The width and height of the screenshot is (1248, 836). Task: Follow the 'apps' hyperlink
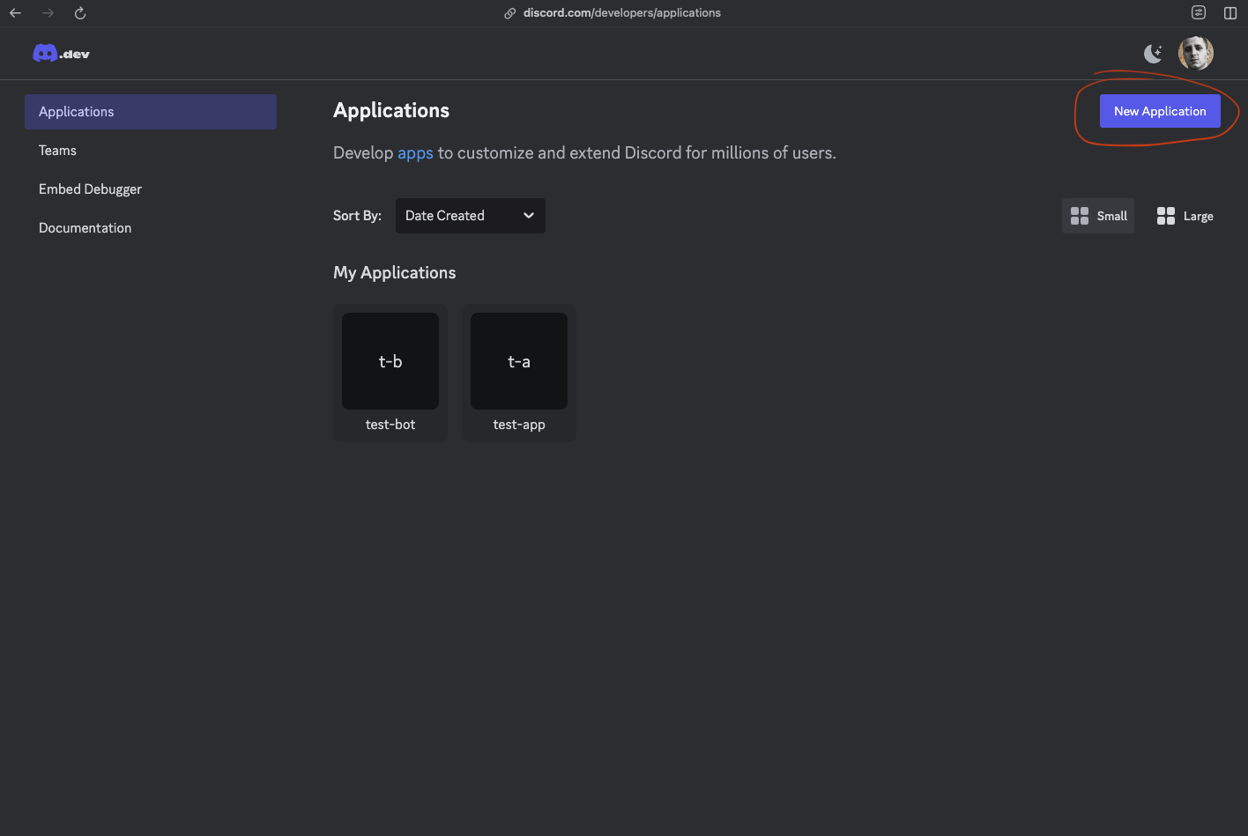pyautogui.click(x=415, y=153)
